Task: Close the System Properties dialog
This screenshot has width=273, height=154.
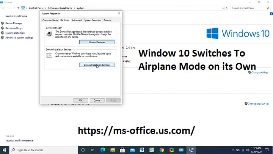Action: click(119, 13)
